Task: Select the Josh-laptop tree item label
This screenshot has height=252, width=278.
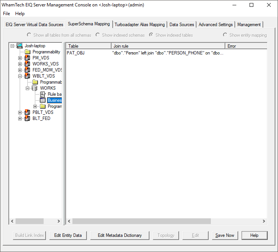Action: pos(35,46)
